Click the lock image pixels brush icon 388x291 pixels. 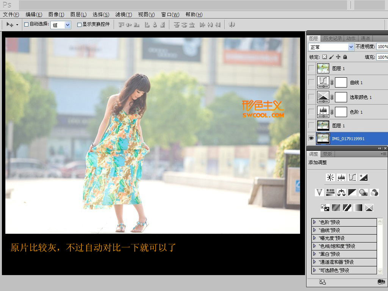click(331, 57)
